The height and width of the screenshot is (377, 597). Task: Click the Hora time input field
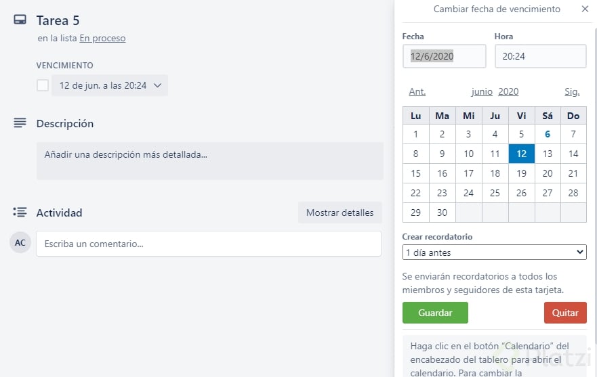540,56
